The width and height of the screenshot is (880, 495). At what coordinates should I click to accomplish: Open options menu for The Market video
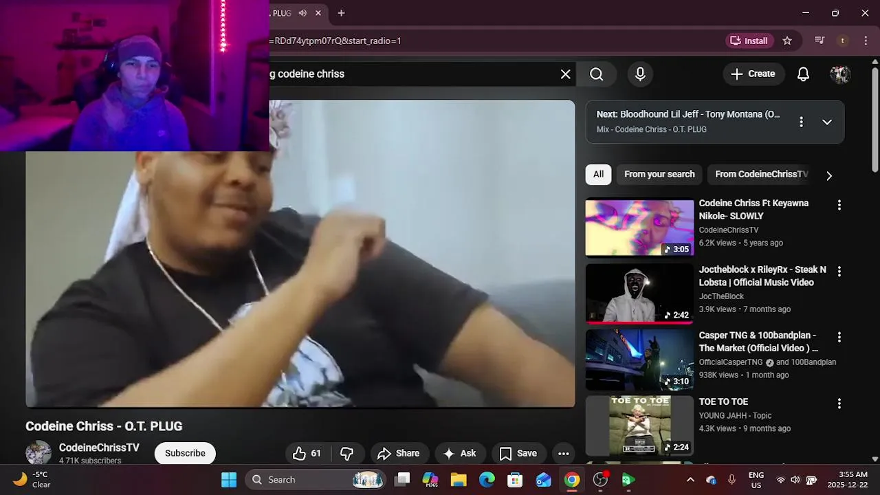pyautogui.click(x=839, y=337)
